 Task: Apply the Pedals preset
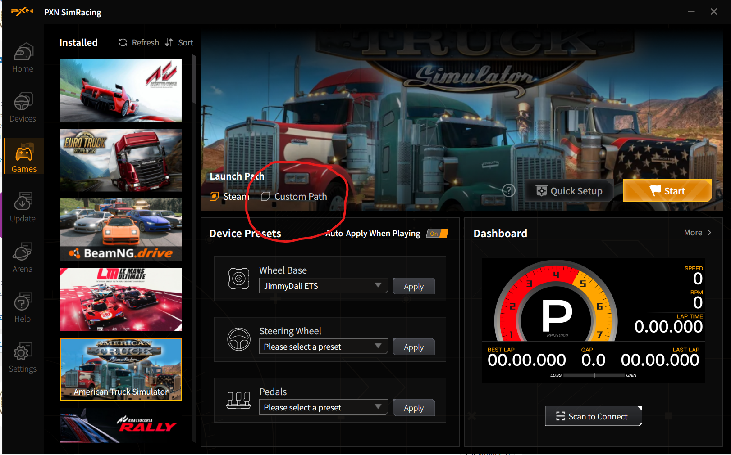[414, 408]
